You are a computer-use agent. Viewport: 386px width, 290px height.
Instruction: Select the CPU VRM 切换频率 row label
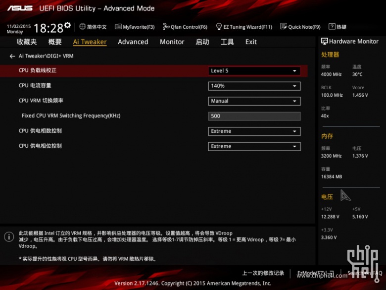click(41, 100)
